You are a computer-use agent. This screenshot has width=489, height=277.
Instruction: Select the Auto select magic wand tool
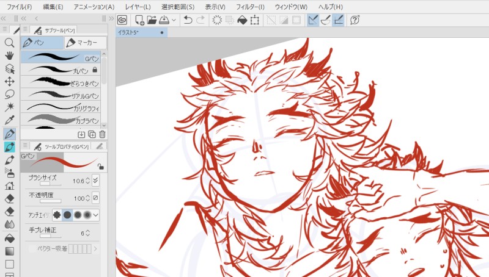[x=9, y=107]
